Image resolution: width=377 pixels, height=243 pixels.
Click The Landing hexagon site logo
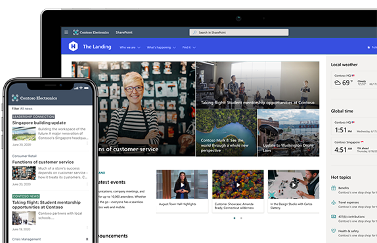coord(73,46)
